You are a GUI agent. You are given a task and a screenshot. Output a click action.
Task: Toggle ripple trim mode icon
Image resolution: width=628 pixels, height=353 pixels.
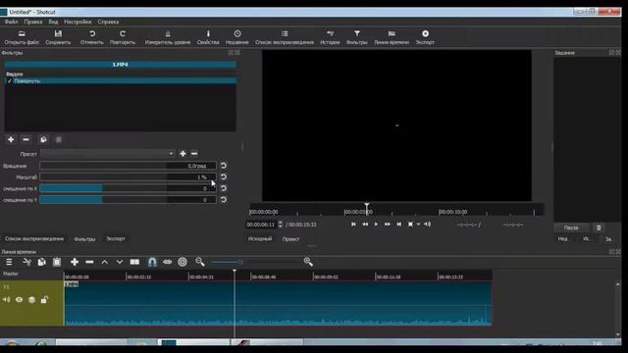pos(168,262)
